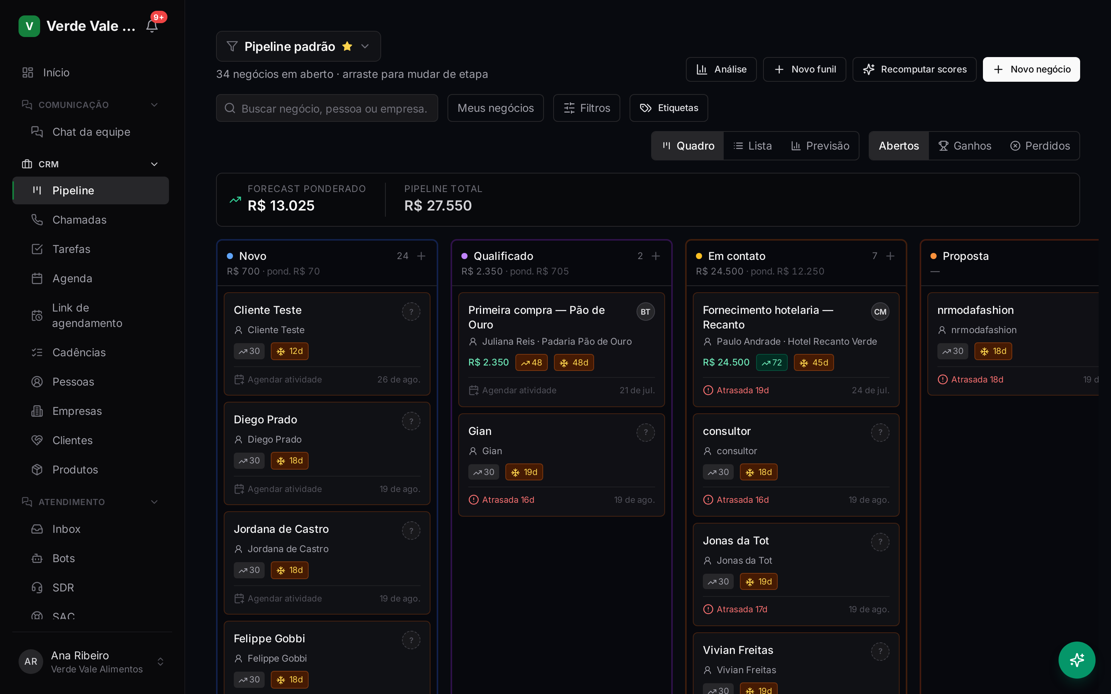Viewport: 1111px width, 694px height.
Task: Add a deal to the Em contato column
Action: [x=890, y=256]
